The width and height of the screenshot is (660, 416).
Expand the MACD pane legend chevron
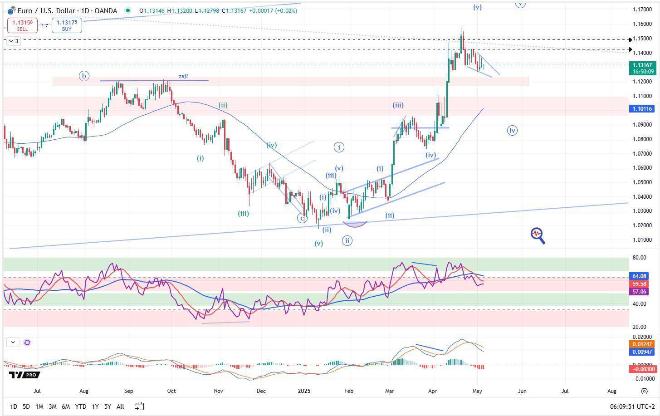[13, 343]
